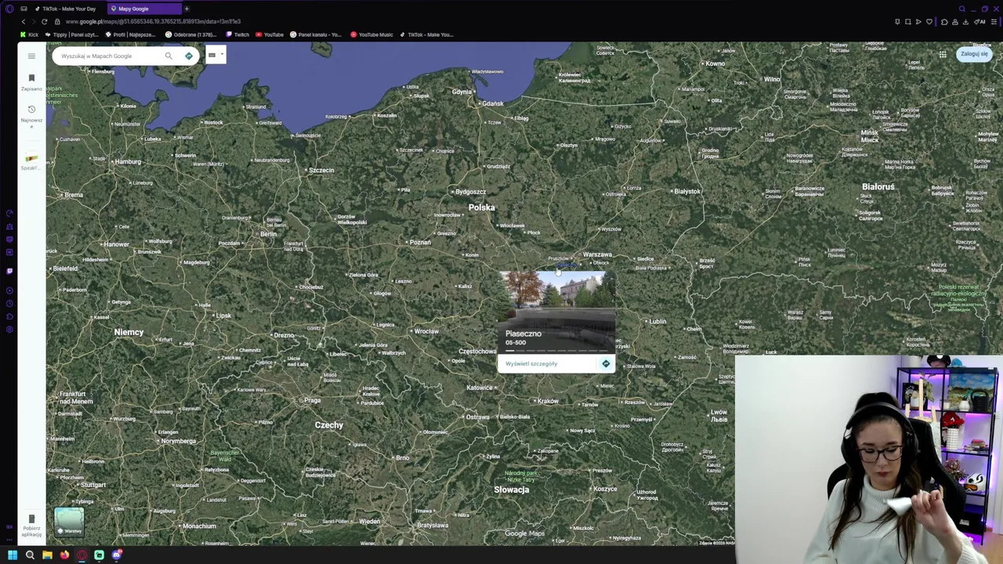Open File Explorer from the taskbar
The height and width of the screenshot is (564, 1003).
point(47,555)
